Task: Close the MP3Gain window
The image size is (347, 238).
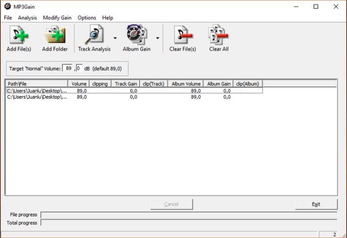Action: [x=336, y=7]
